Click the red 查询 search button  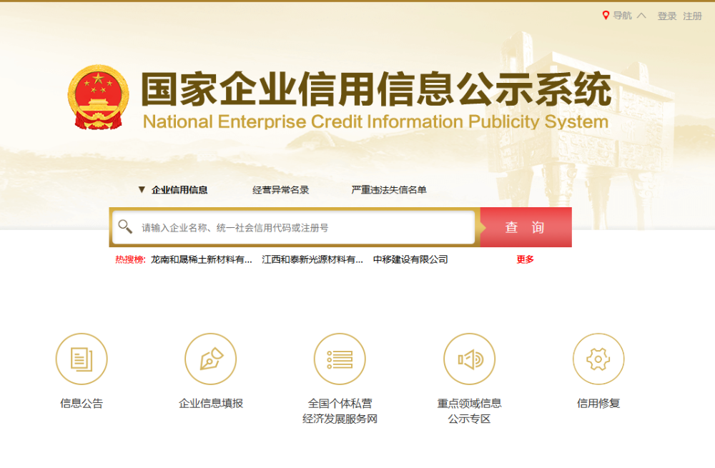[526, 227]
